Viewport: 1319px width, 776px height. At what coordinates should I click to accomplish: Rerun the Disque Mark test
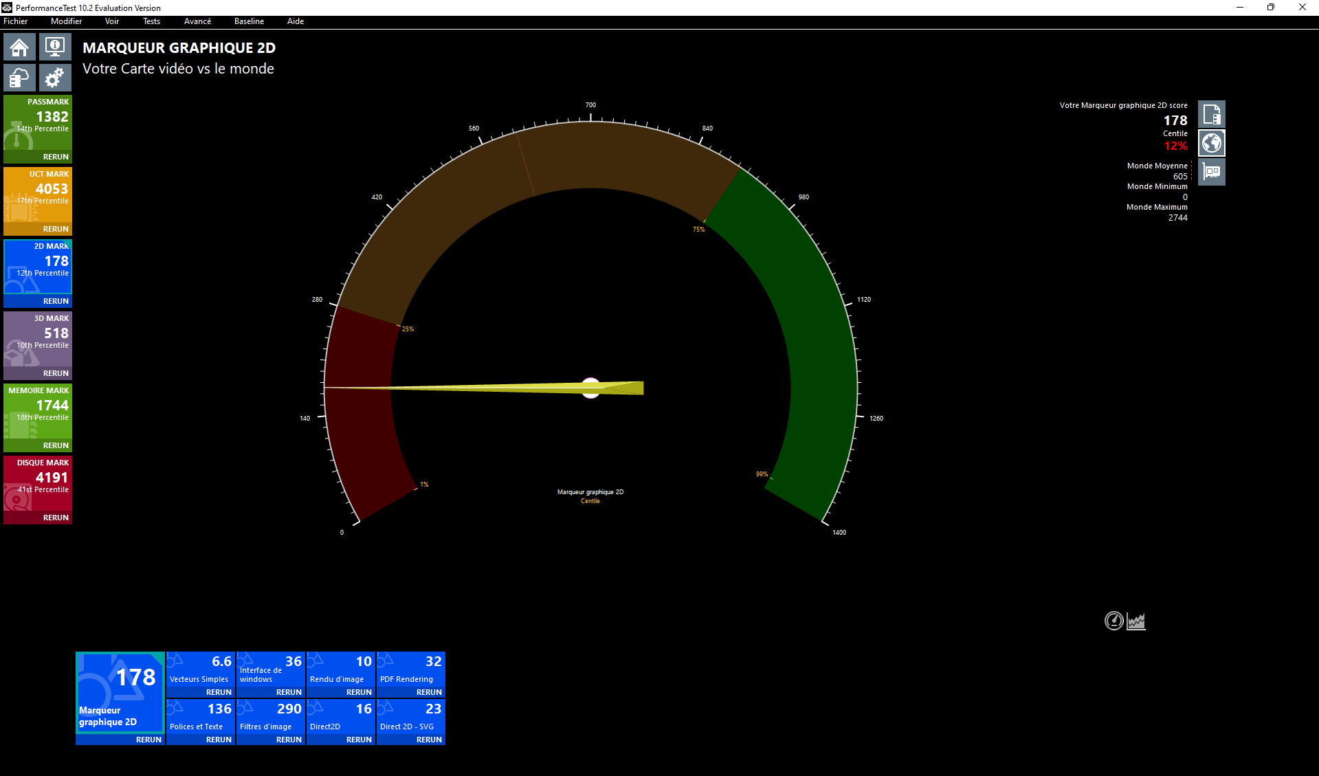(x=56, y=518)
